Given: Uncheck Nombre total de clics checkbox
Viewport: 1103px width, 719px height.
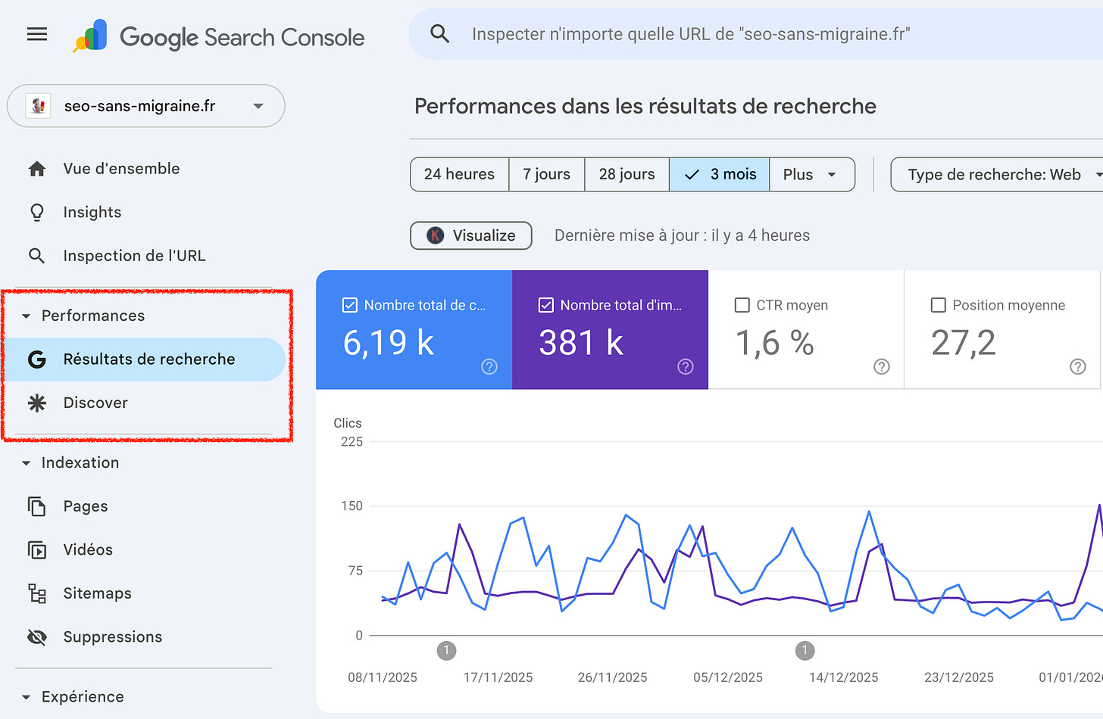Looking at the screenshot, I should coord(350,305).
